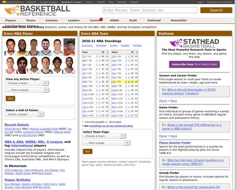Open the last player headshot in top row

tap(69, 47)
